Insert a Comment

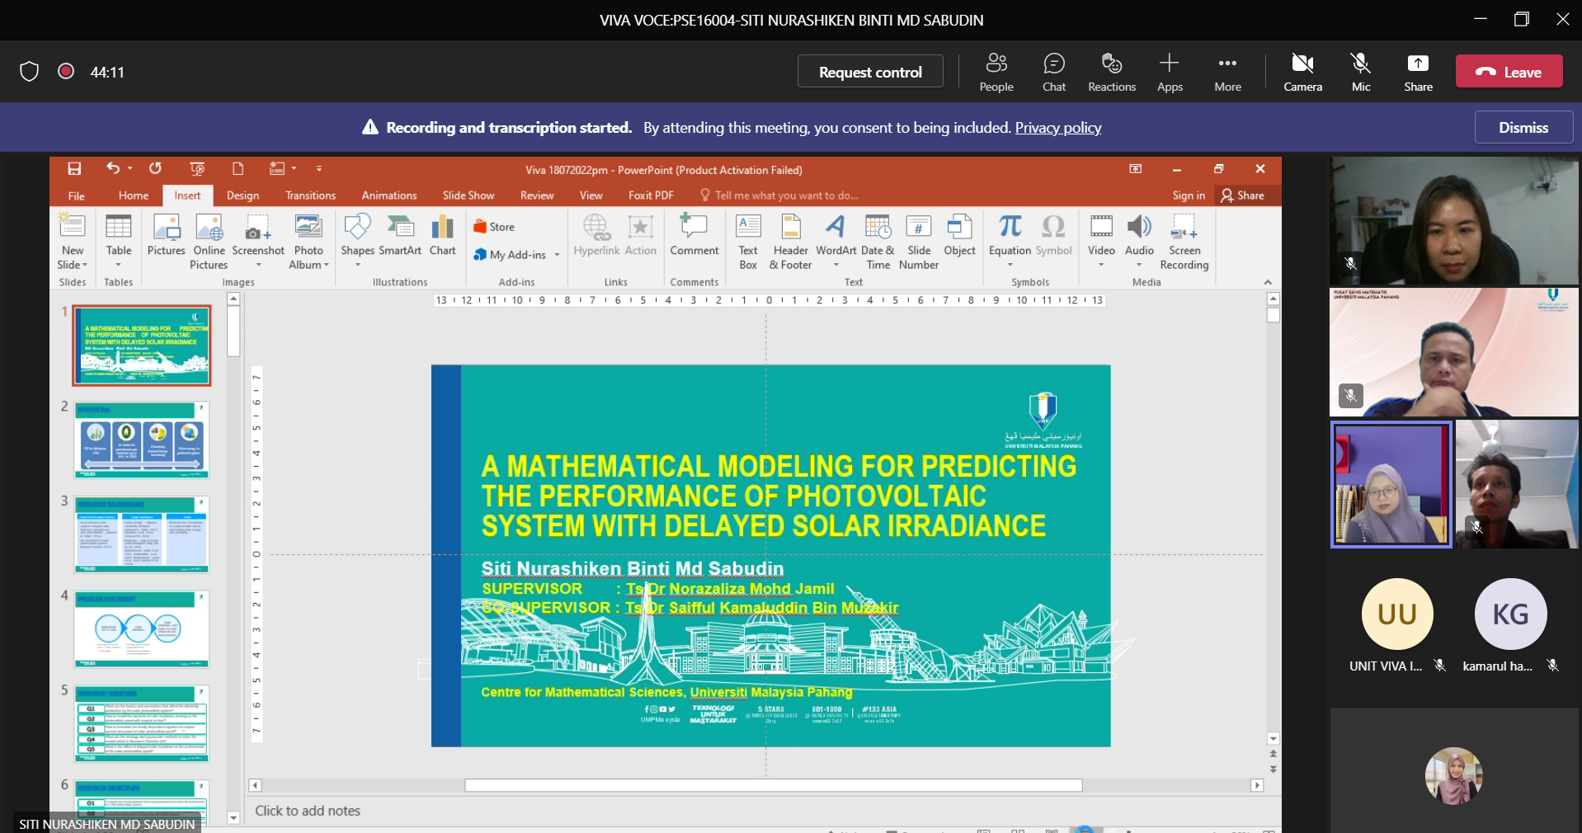(x=694, y=236)
